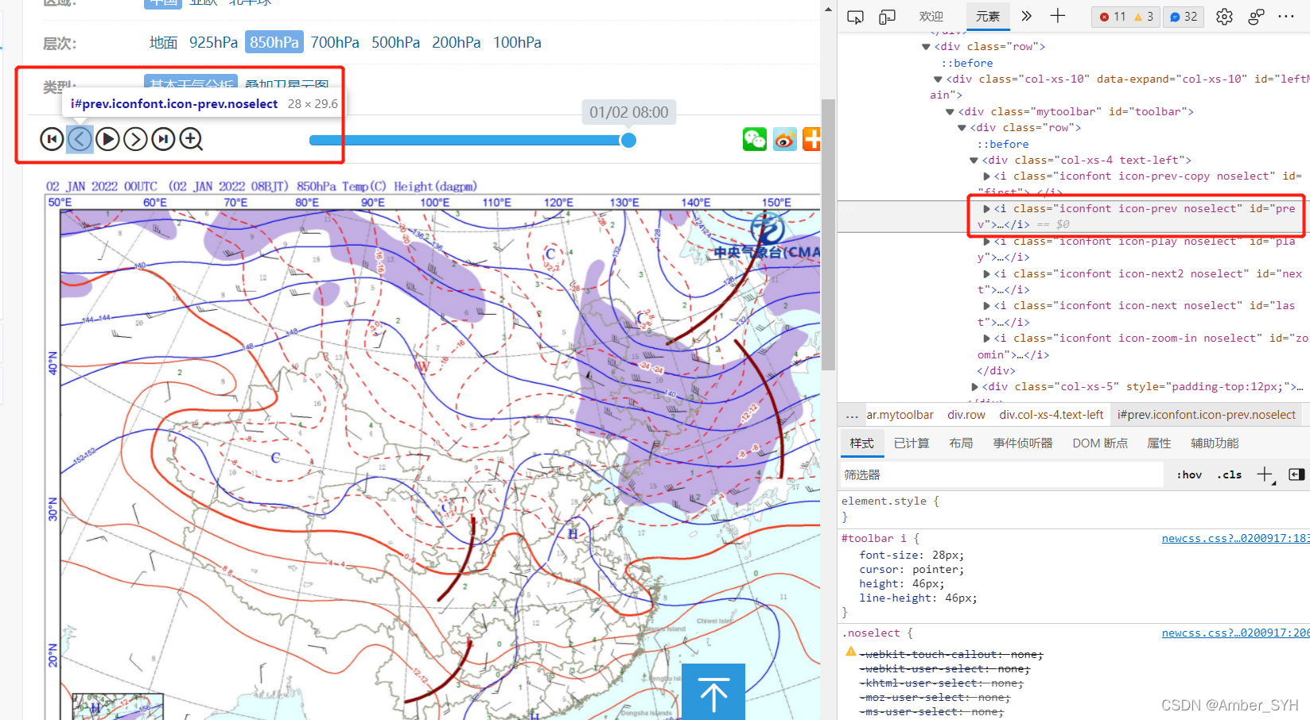The width and height of the screenshot is (1310, 720).
Task: Toggle the .cls class editor
Action: (1230, 474)
